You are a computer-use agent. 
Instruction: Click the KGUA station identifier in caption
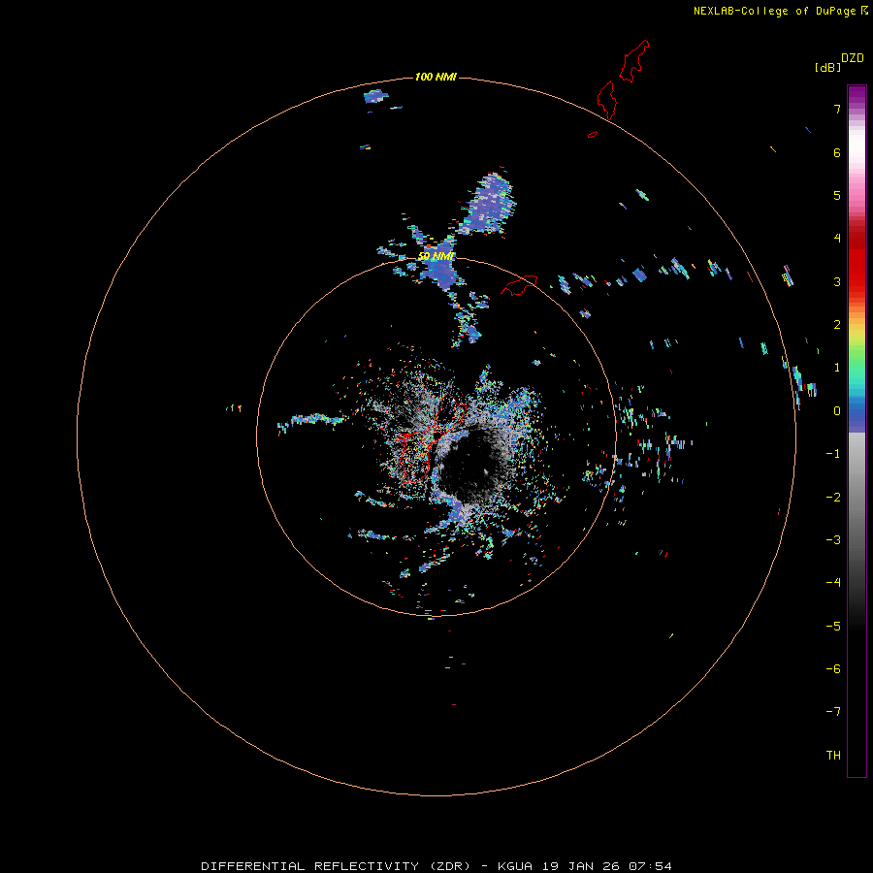click(515, 866)
